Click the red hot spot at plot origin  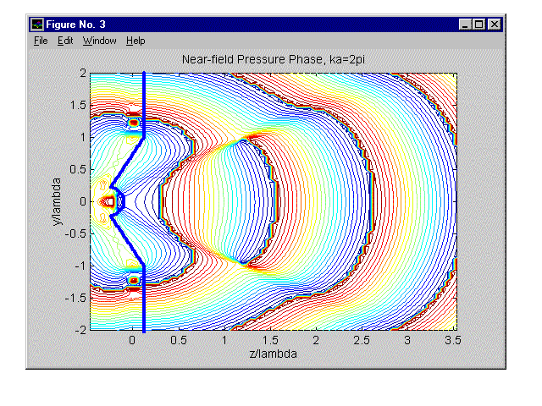tap(109, 201)
